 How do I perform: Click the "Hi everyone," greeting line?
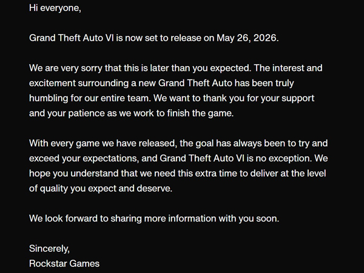pyautogui.click(x=55, y=8)
